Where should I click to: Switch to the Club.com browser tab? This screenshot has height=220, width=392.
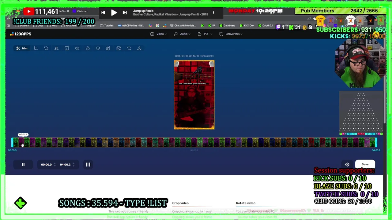80,11
